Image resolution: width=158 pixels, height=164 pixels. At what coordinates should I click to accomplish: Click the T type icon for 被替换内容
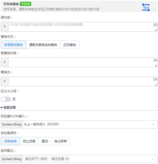[x=5, y=62]
